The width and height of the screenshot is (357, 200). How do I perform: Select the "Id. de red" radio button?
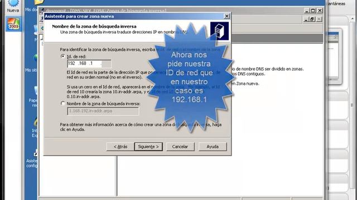(63, 56)
